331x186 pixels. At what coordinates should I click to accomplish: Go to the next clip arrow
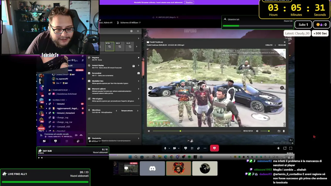click(282, 88)
